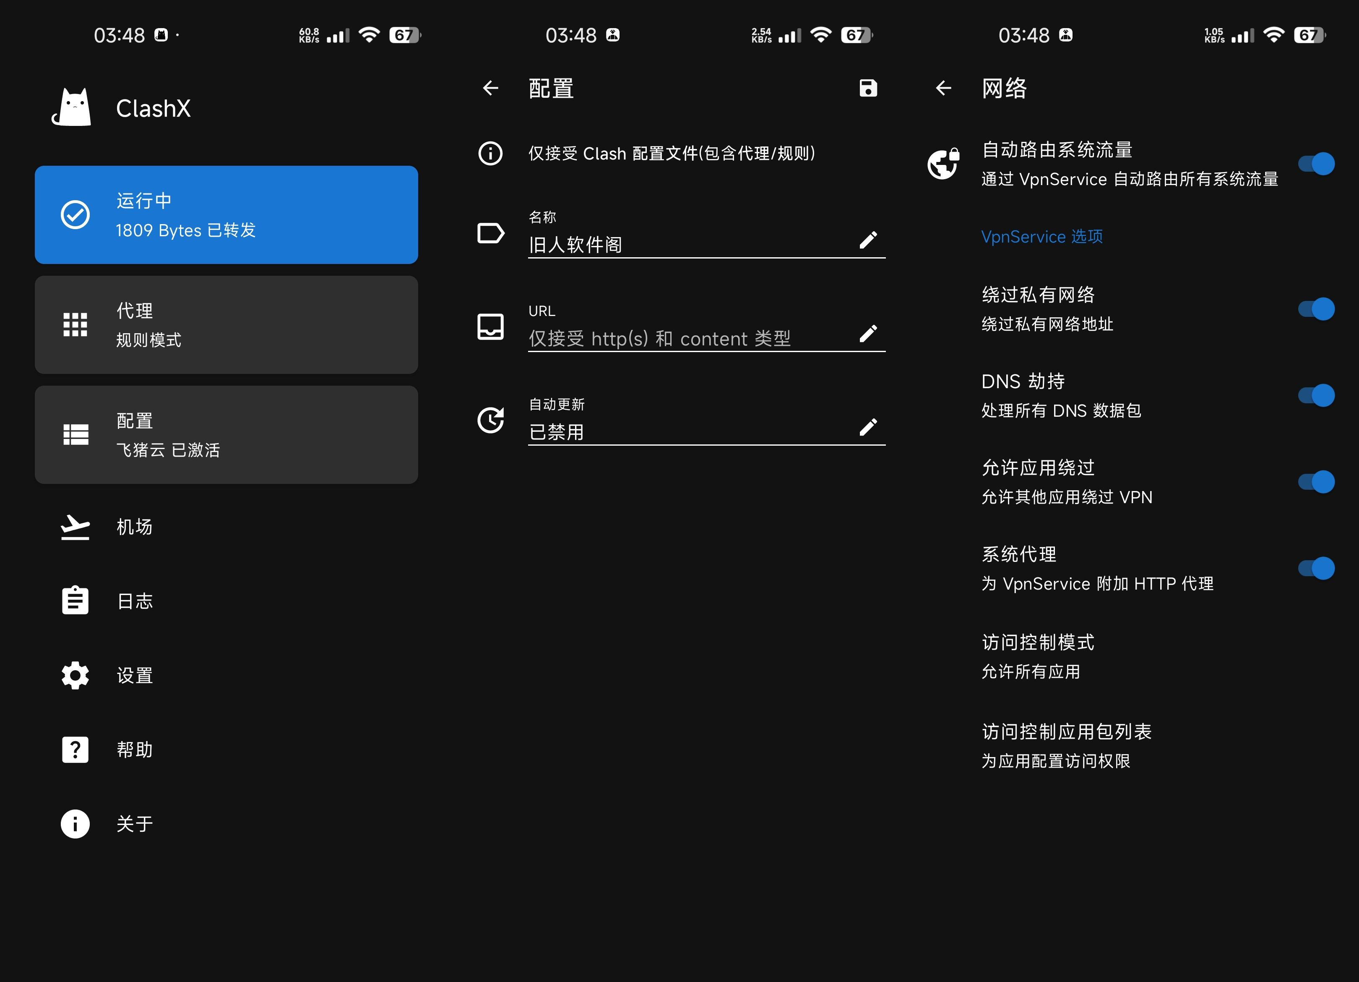
Task: Click the airplane icon for 机场
Action: pyautogui.click(x=75, y=527)
